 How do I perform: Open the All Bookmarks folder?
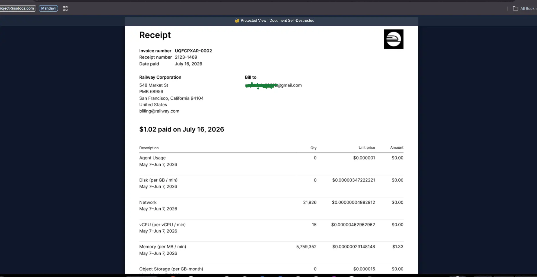pos(525,8)
